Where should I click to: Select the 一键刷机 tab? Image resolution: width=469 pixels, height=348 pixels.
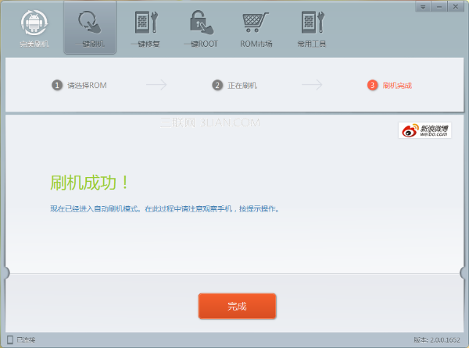pyautogui.click(x=90, y=28)
